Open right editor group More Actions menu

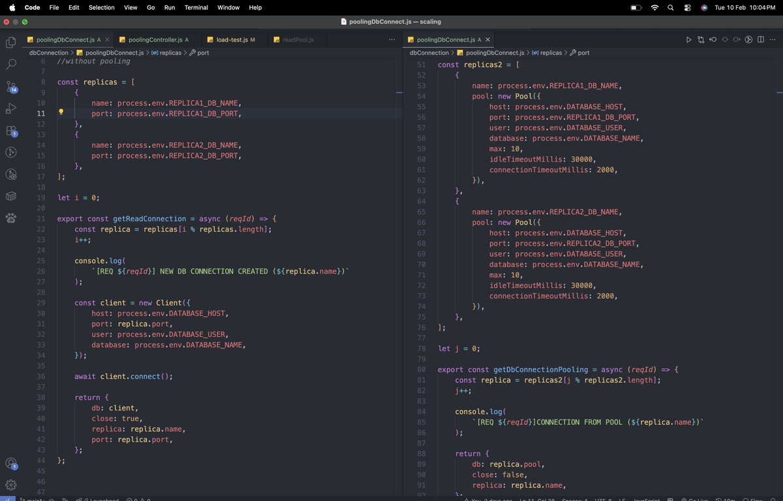pos(773,40)
